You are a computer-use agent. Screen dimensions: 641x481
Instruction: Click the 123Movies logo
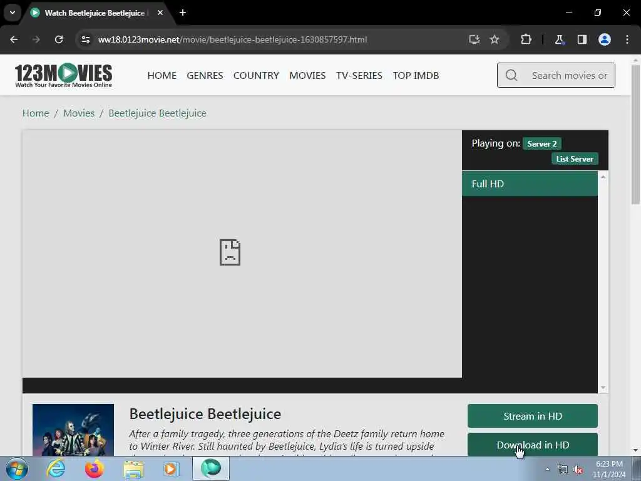(x=63, y=75)
